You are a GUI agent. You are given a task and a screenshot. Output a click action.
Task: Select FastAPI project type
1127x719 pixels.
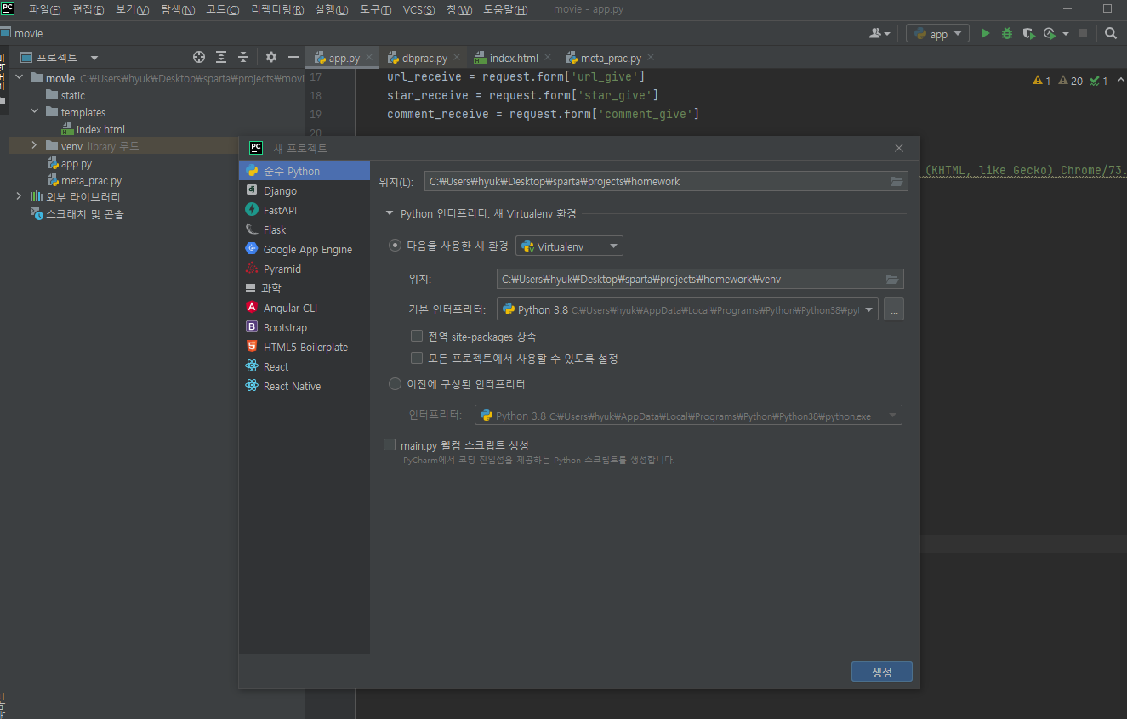(305, 210)
